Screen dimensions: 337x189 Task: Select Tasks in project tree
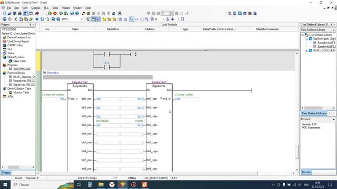coord(11,53)
